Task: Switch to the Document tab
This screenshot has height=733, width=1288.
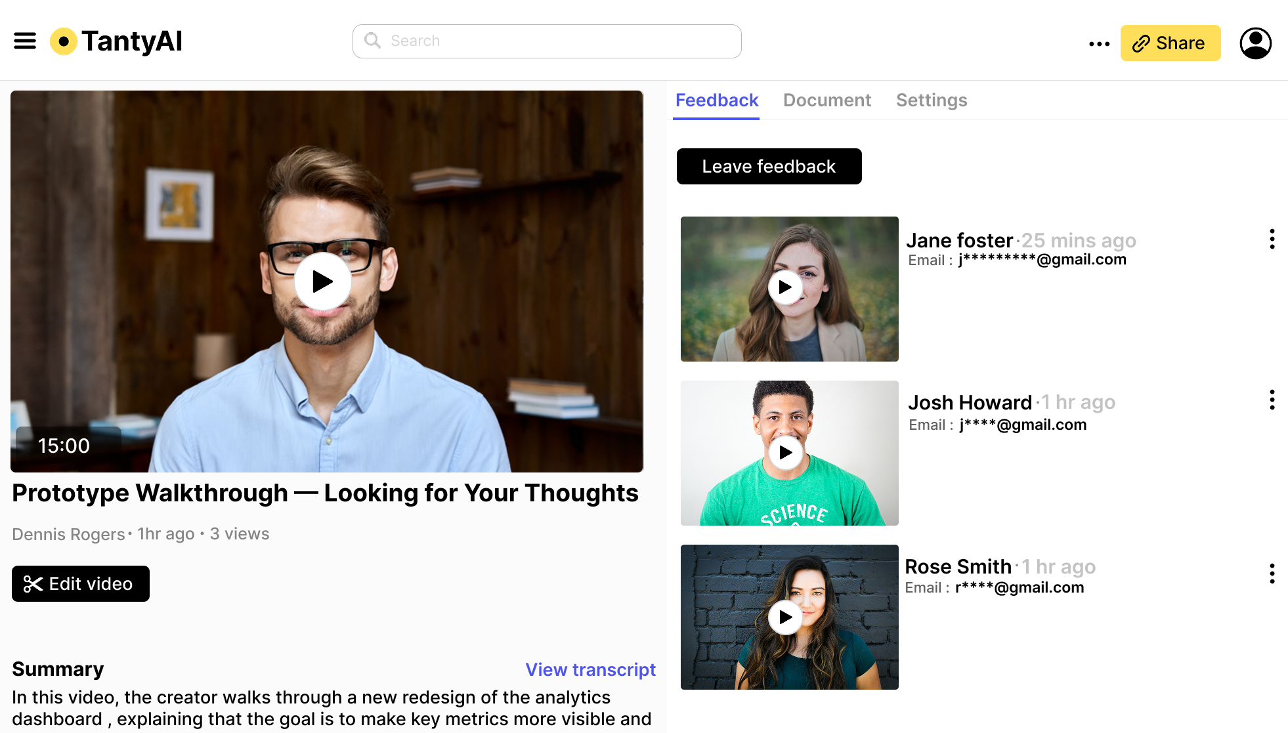Action: pyautogui.click(x=826, y=100)
